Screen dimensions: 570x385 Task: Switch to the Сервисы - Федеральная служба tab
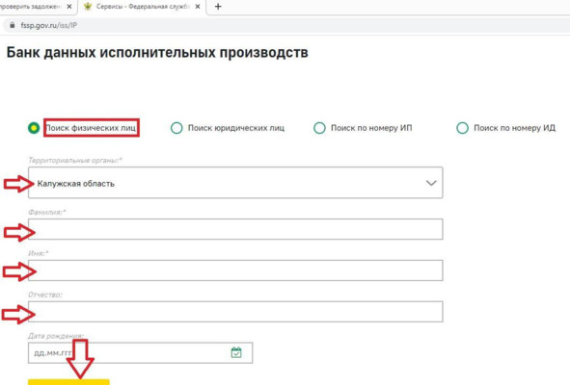142,7
